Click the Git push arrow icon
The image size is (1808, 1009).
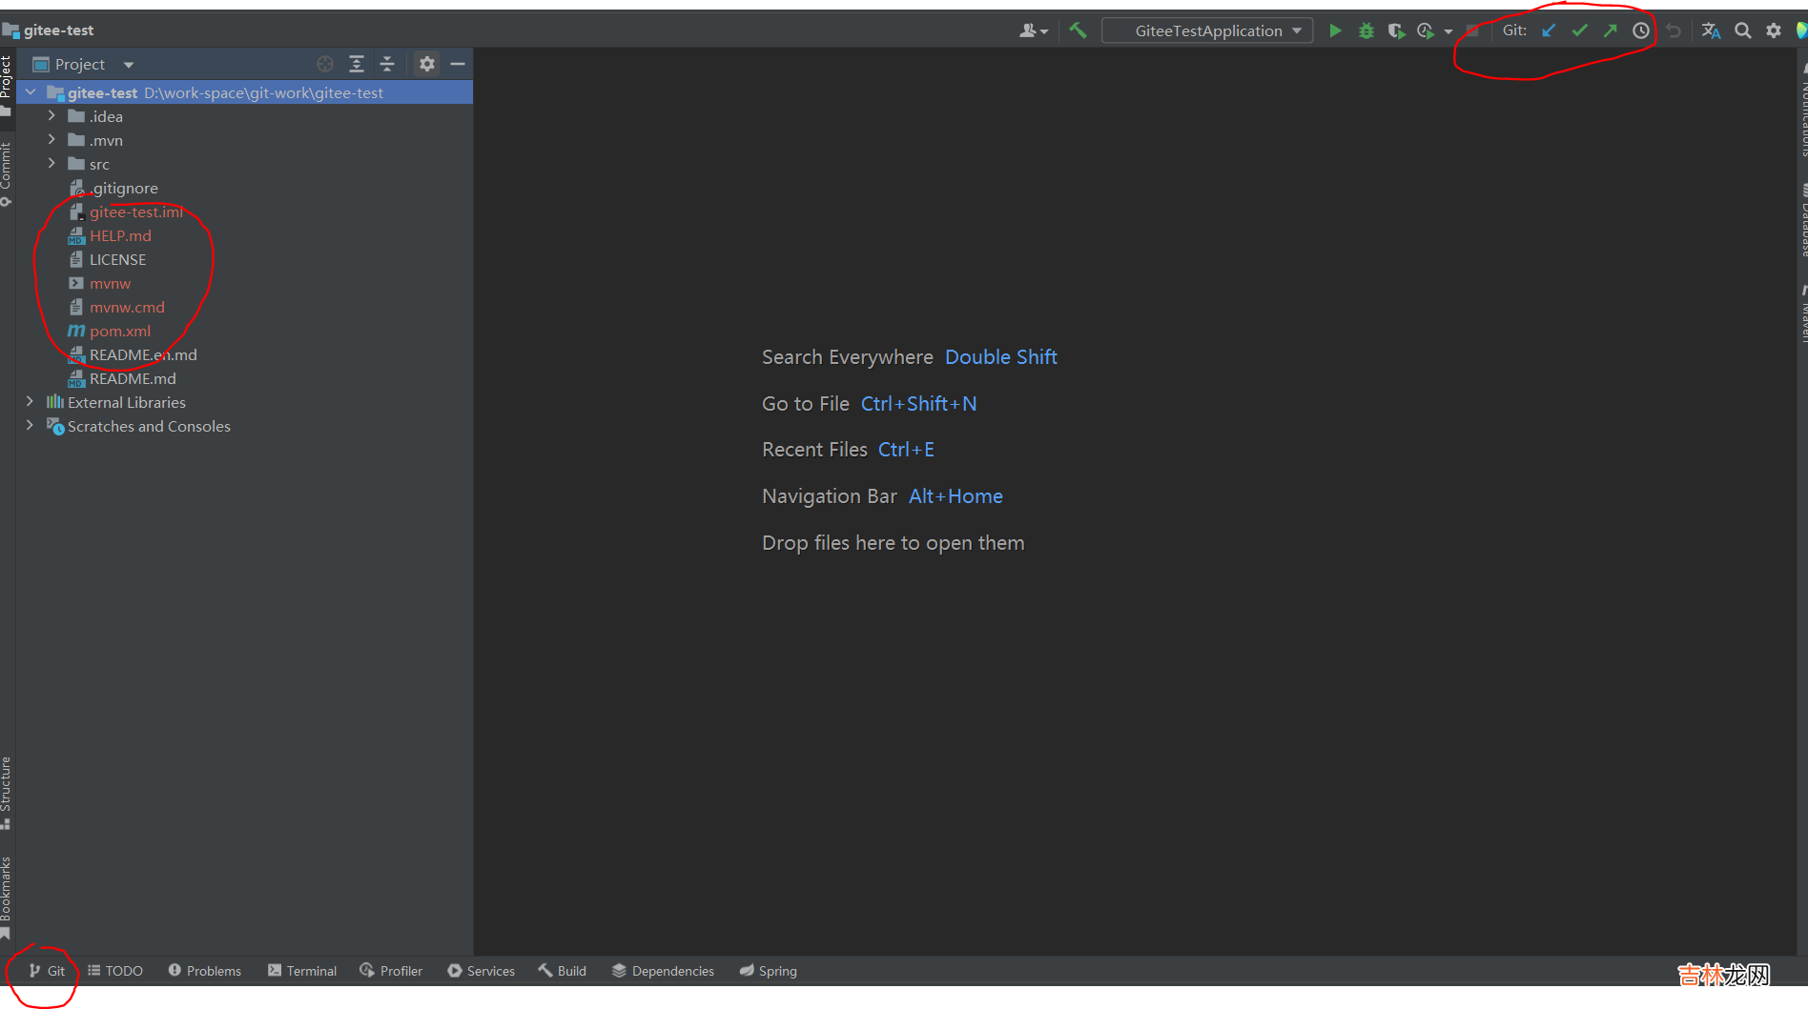(x=1611, y=30)
